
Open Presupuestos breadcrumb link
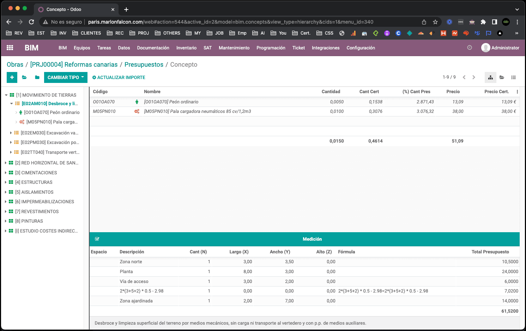pyautogui.click(x=144, y=65)
